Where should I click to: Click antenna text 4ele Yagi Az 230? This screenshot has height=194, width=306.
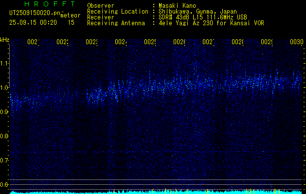tap(186, 23)
